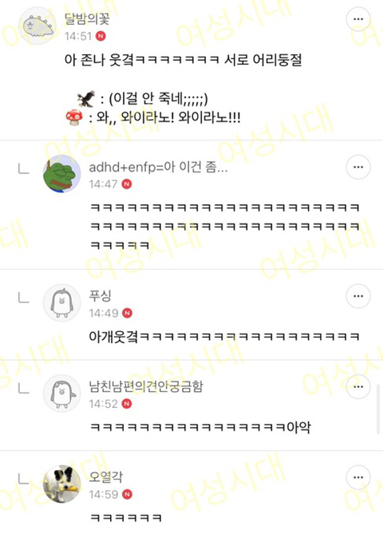View 달밤의꽃's dinosaur profile avatar
This screenshot has height=541, width=383.
click(x=37, y=26)
